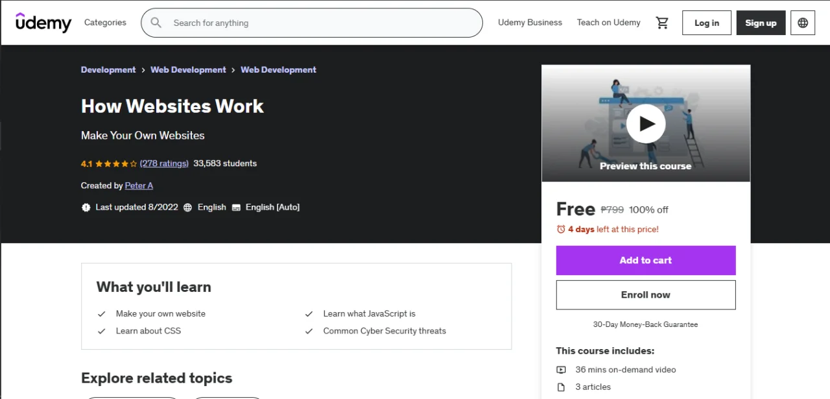Open instructor Peter A's profile
The image size is (830, 399).
pos(139,186)
